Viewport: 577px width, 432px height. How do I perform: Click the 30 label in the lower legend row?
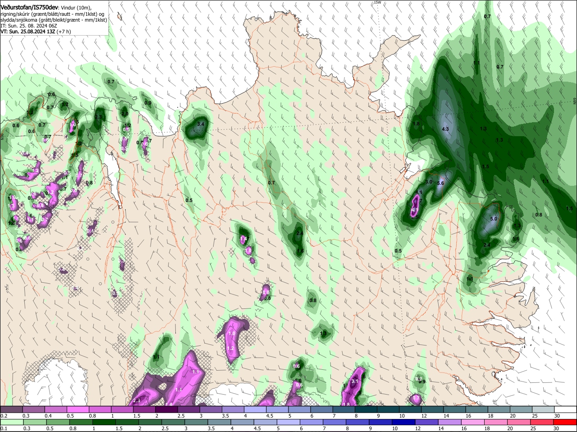tap(556, 428)
